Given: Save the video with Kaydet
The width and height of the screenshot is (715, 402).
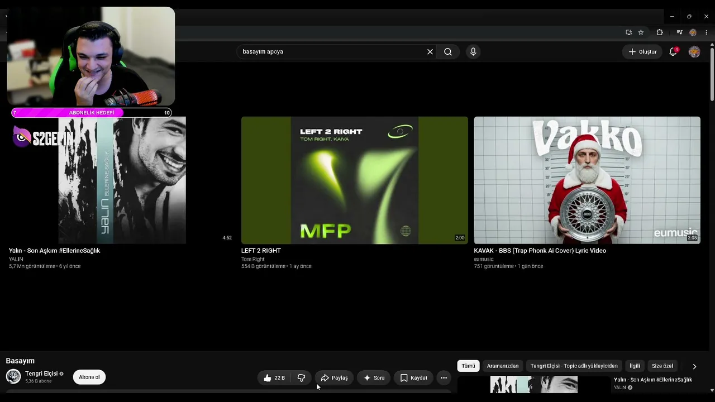Looking at the screenshot, I should pyautogui.click(x=414, y=378).
